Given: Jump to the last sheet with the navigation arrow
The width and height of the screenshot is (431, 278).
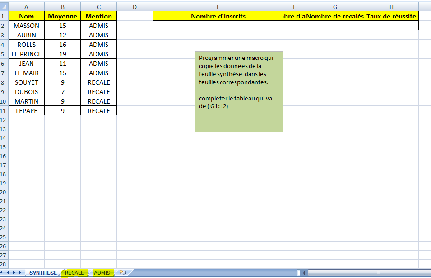Looking at the screenshot, I should tap(21, 273).
